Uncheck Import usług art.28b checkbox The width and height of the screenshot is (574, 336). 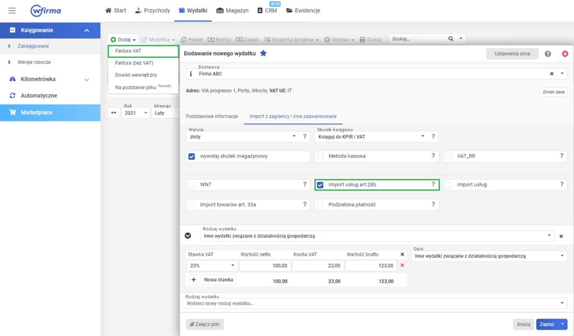321,185
